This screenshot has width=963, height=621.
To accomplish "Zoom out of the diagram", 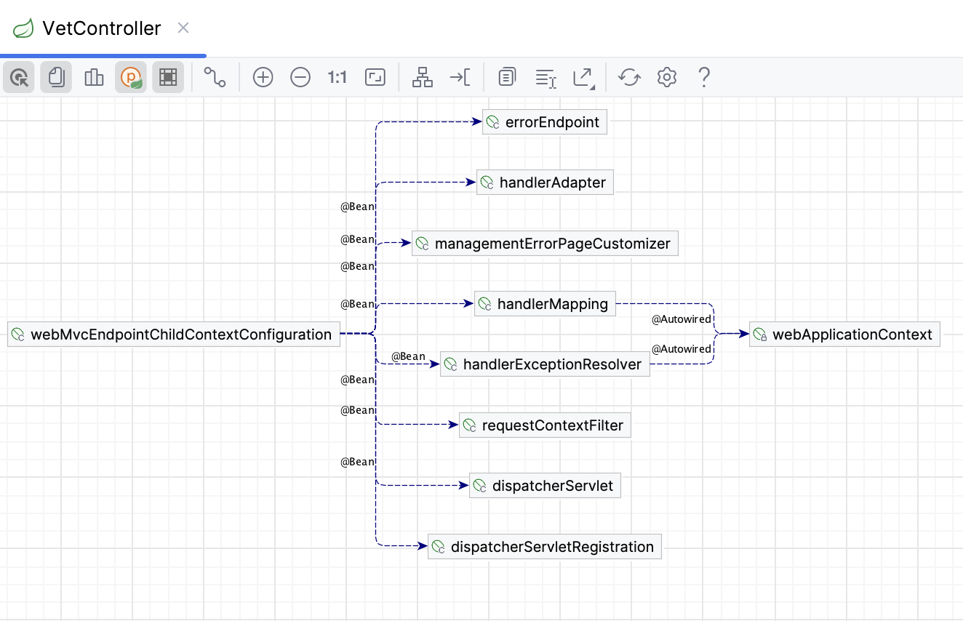I will tap(300, 77).
